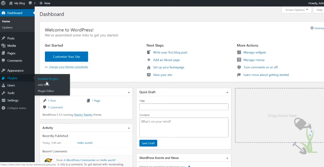Screen dimensions: 324x167
Task: Toggle the WordPress Events and News panel
Action: point(227,158)
